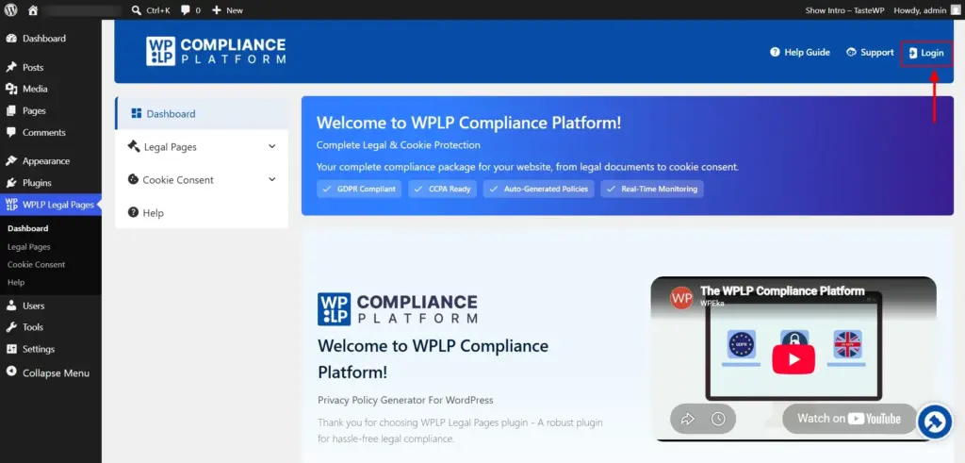The image size is (965, 463).
Task: Click Watch on YouTube button
Action: coord(849,419)
